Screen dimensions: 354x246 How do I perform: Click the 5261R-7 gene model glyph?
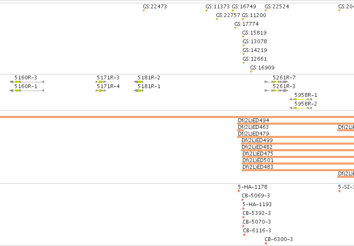(x=277, y=82)
